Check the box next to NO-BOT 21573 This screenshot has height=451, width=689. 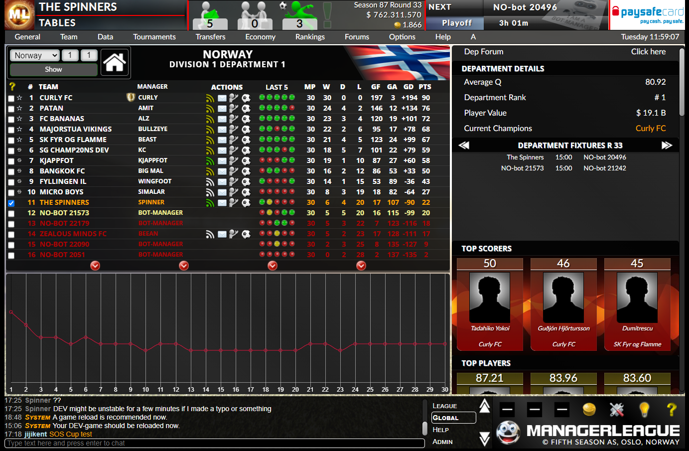pyautogui.click(x=11, y=214)
